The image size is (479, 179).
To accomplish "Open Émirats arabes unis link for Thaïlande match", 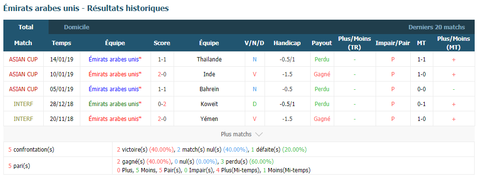I will point(115,59).
